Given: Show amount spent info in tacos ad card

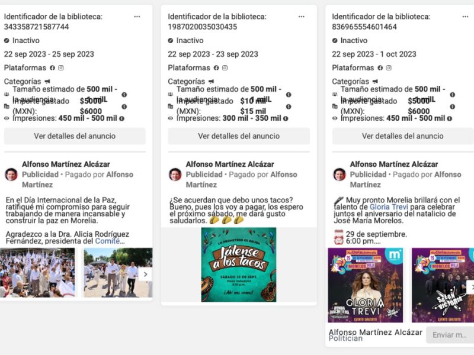Looking at the screenshot, I should pos(289,106).
